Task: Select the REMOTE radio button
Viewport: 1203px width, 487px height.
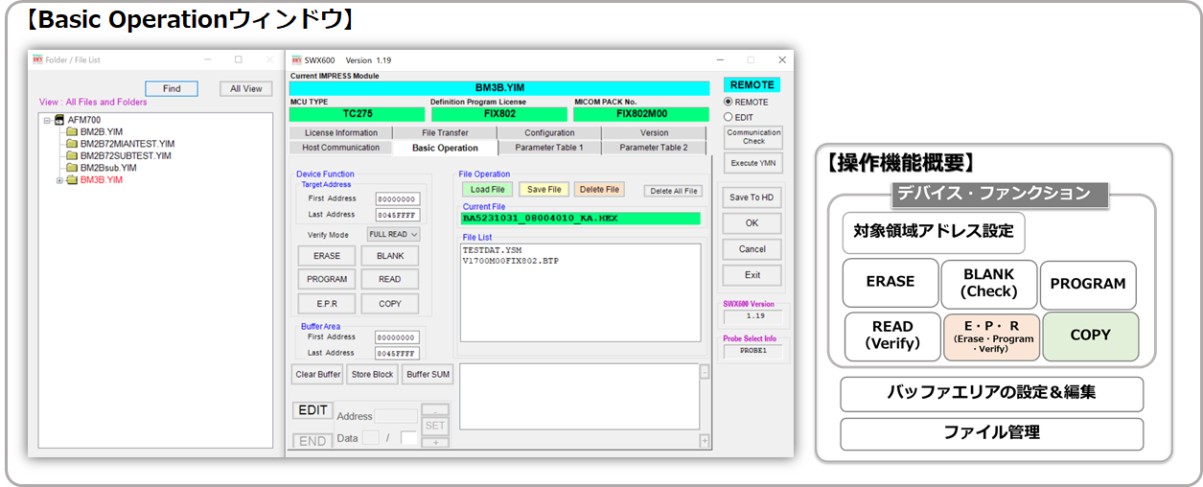Action: click(729, 103)
